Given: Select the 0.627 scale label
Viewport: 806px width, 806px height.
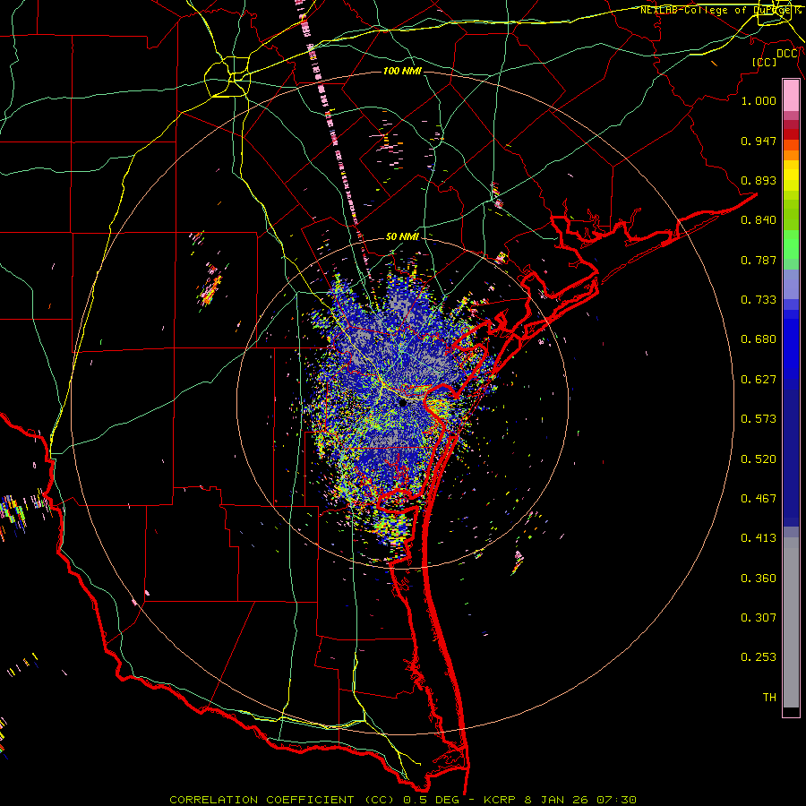Looking at the screenshot, I should click(759, 380).
